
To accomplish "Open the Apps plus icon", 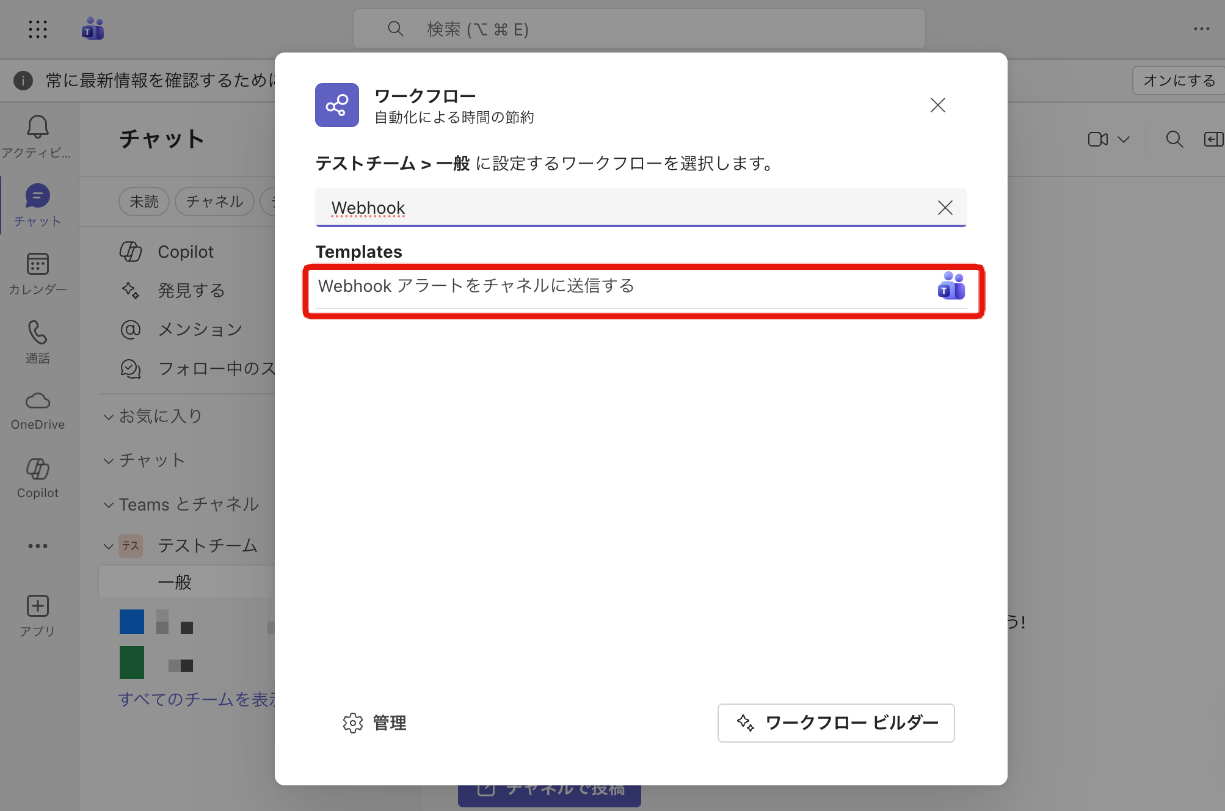I will (37, 606).
